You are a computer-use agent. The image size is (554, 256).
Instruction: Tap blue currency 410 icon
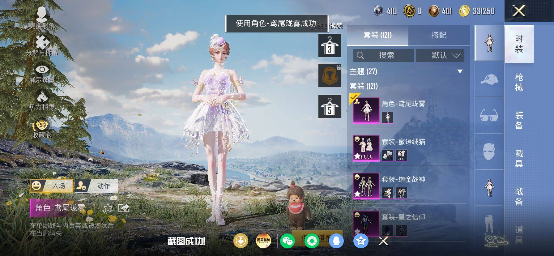[379, 11]
